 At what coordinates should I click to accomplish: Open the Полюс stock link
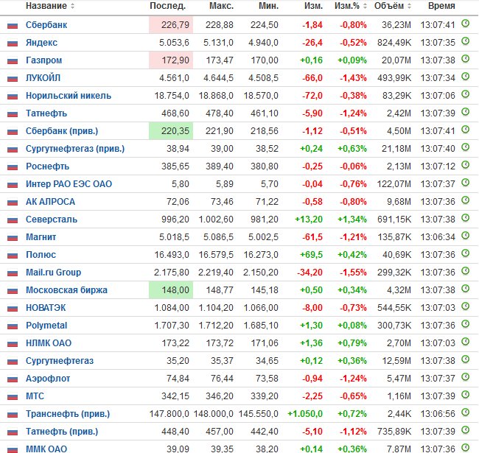(41, 255)
